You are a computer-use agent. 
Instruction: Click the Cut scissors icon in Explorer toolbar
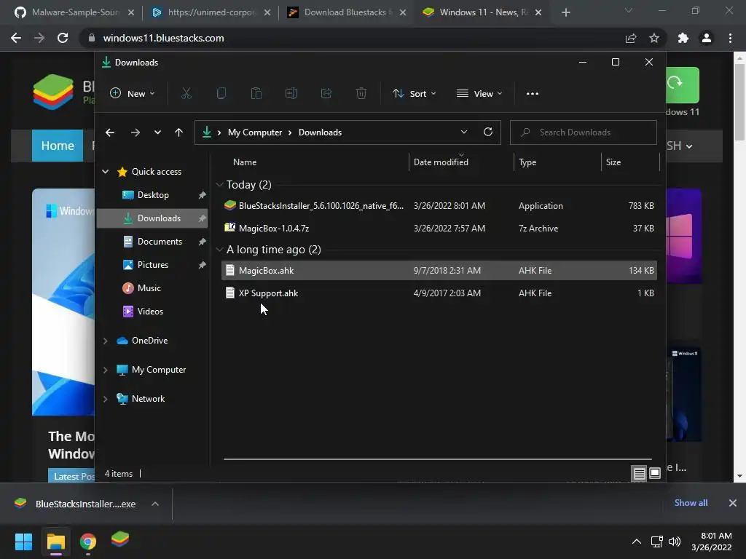coord(186,94)
